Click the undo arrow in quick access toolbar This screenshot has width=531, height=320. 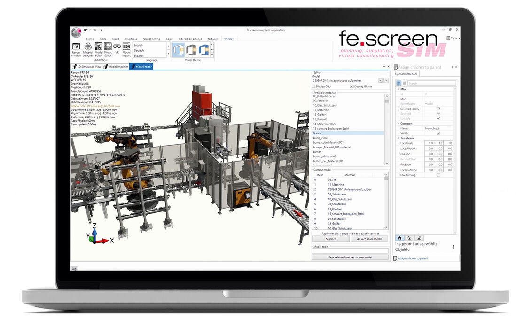(86, 30)
